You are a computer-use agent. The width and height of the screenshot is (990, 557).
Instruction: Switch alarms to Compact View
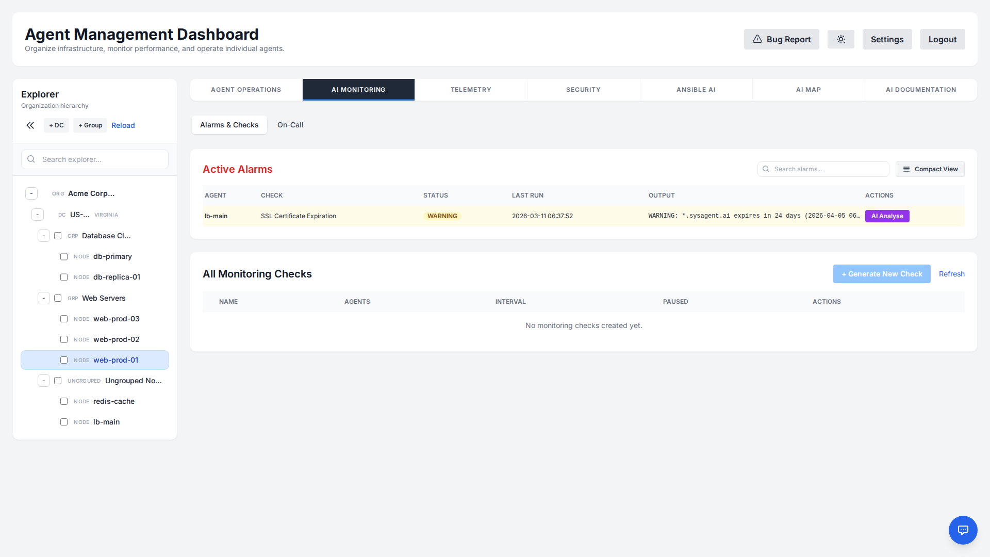pyautogui.click(x=930, y=169)
